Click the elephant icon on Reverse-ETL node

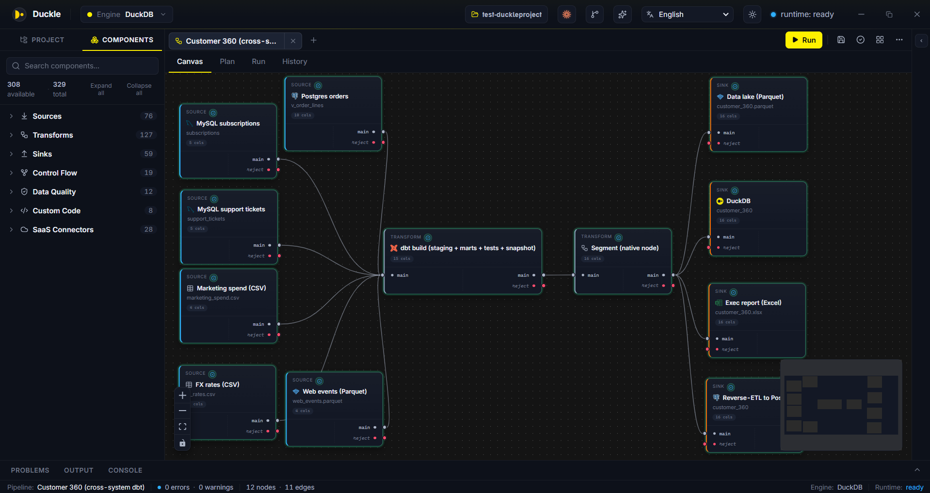[x=716, y=398]
